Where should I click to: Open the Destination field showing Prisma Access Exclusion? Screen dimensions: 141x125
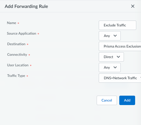(x=120, y=46)
